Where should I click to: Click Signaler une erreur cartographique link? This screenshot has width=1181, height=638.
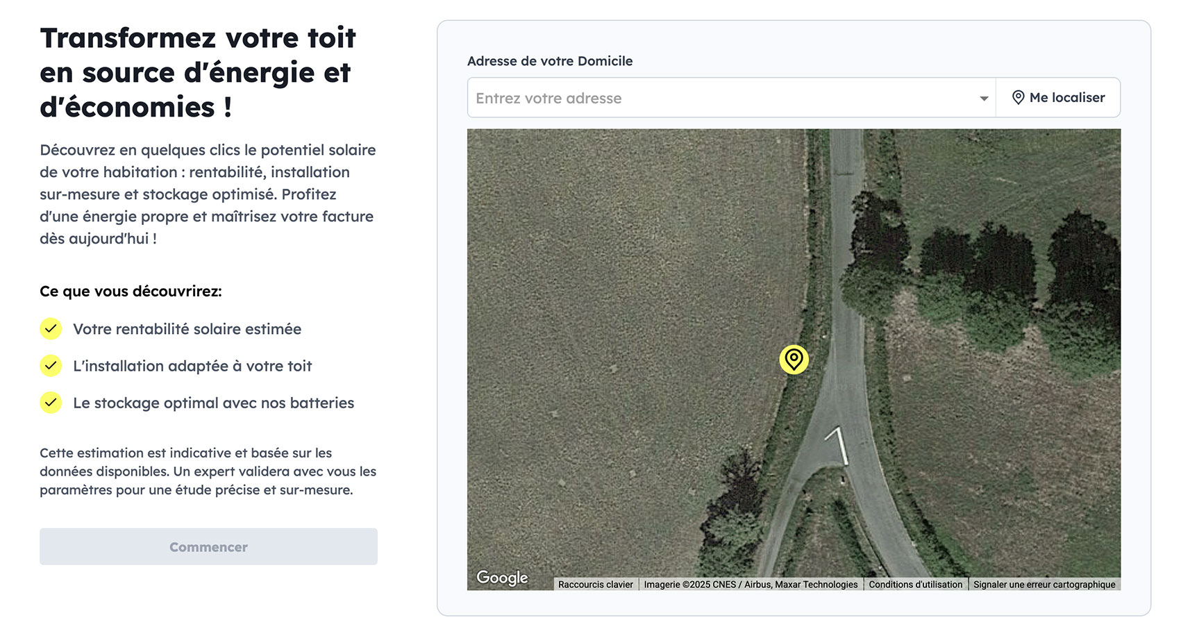coord(1044,585)
